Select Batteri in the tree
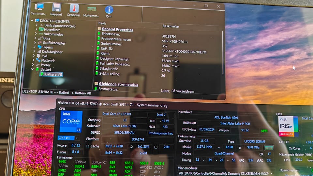The width and height of the screenshot is (313, 176). point(46,69)
